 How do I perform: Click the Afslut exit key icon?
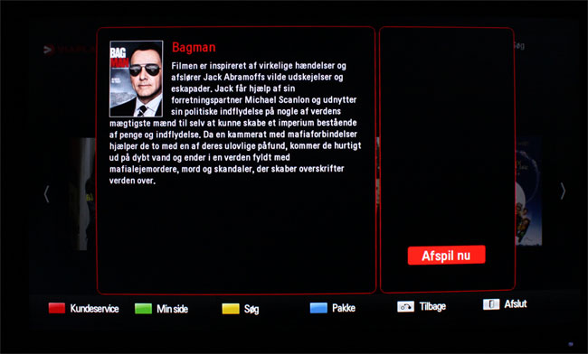tap(491, 304)
